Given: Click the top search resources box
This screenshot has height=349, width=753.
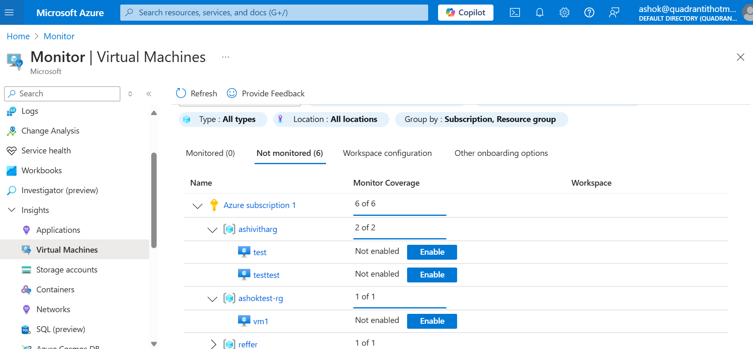Looking at the screenshot, I should [274, 12].
